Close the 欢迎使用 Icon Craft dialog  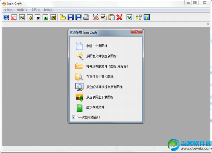click(x=137, y=32)
